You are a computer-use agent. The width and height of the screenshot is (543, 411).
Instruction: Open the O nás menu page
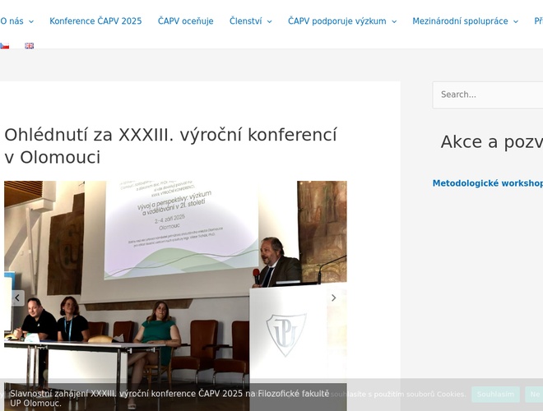[x=11, y=21]
